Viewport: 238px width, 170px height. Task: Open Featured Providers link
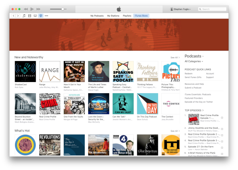pyautogui.click(x=194, y=98)
